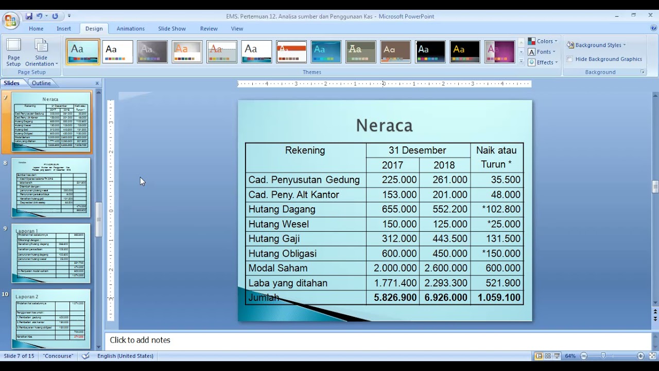
Task: Open spell check status icon
Action: tap(85, 356)
